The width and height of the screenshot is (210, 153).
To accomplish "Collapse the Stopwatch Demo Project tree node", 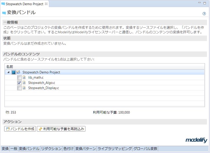I will (8, 72).
